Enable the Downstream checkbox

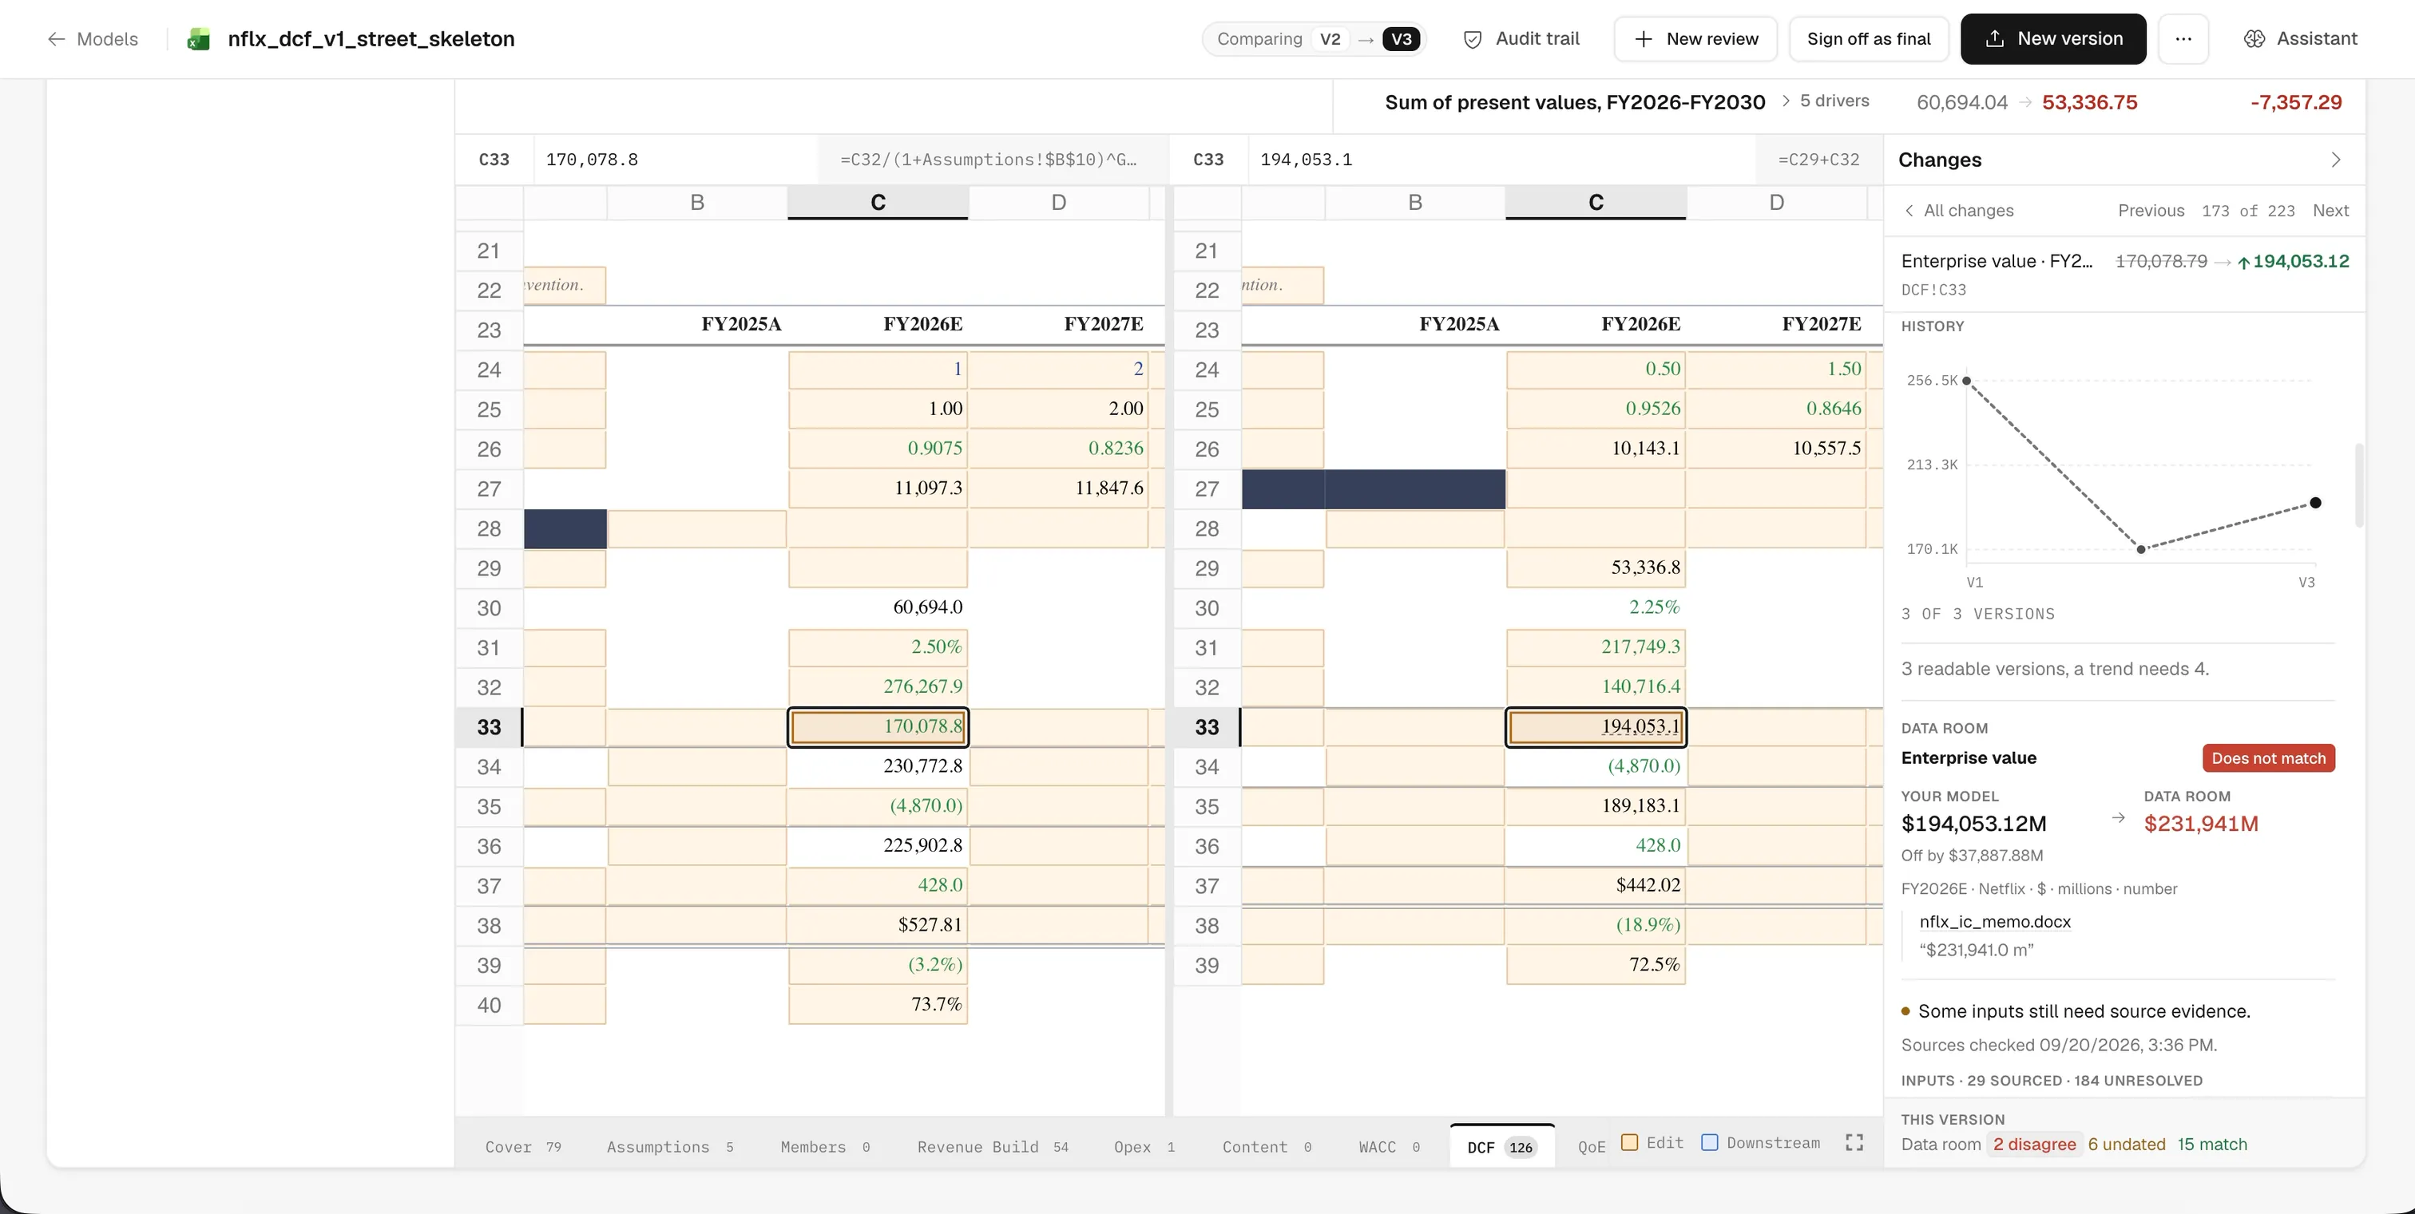click(x=1709, y=1143)
